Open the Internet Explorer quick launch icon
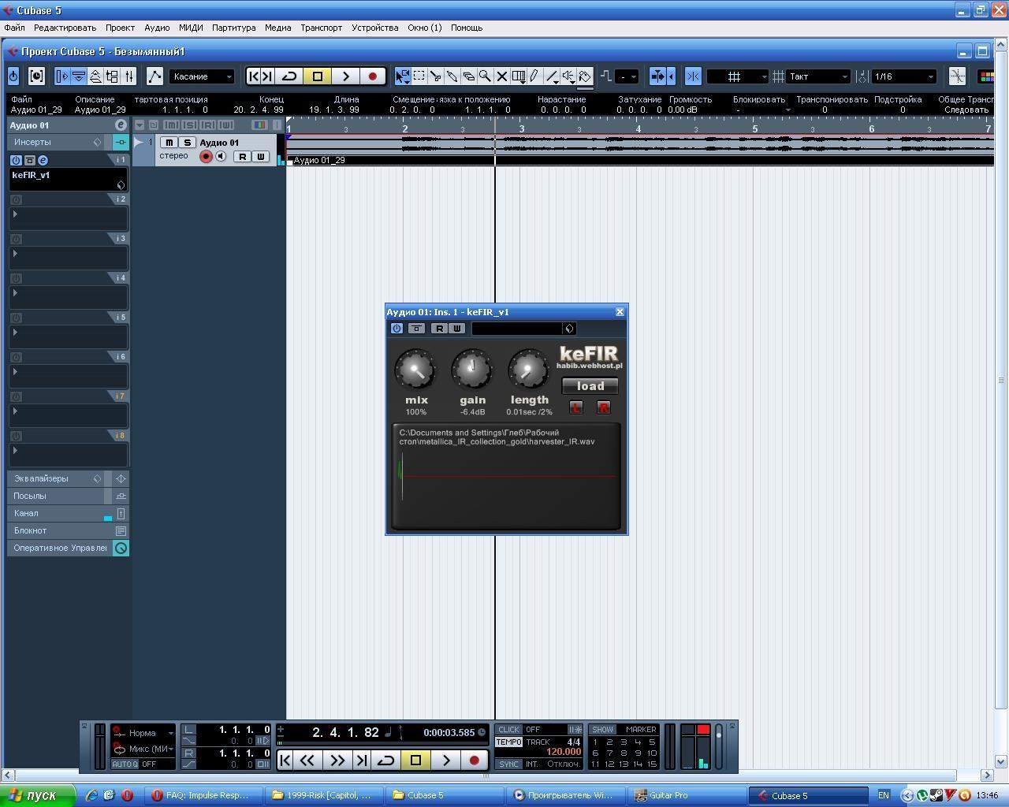1009x807 pixels. [x=91, y=795]
